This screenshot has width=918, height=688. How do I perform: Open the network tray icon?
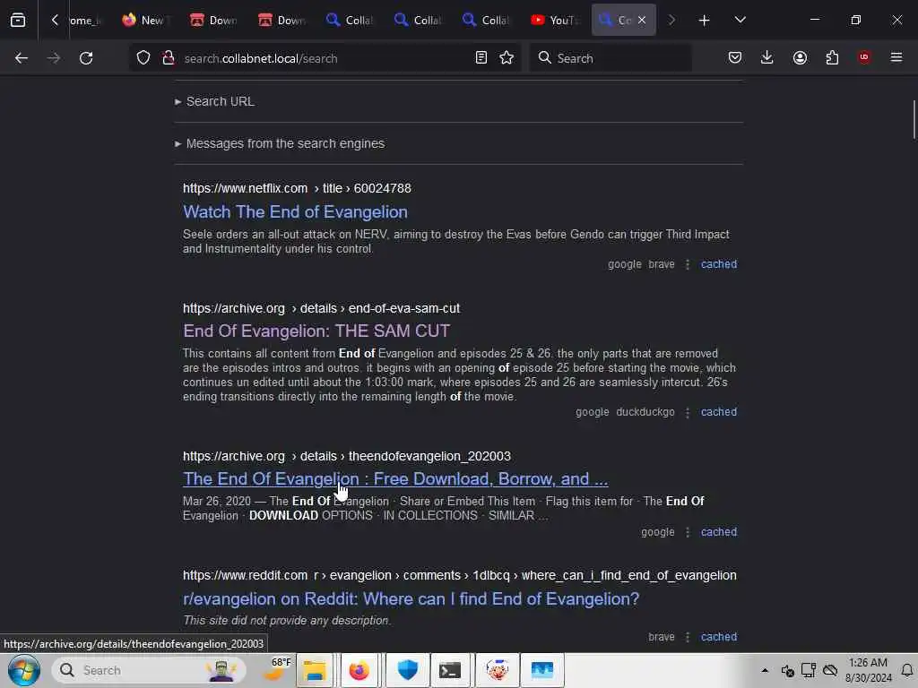809,670
